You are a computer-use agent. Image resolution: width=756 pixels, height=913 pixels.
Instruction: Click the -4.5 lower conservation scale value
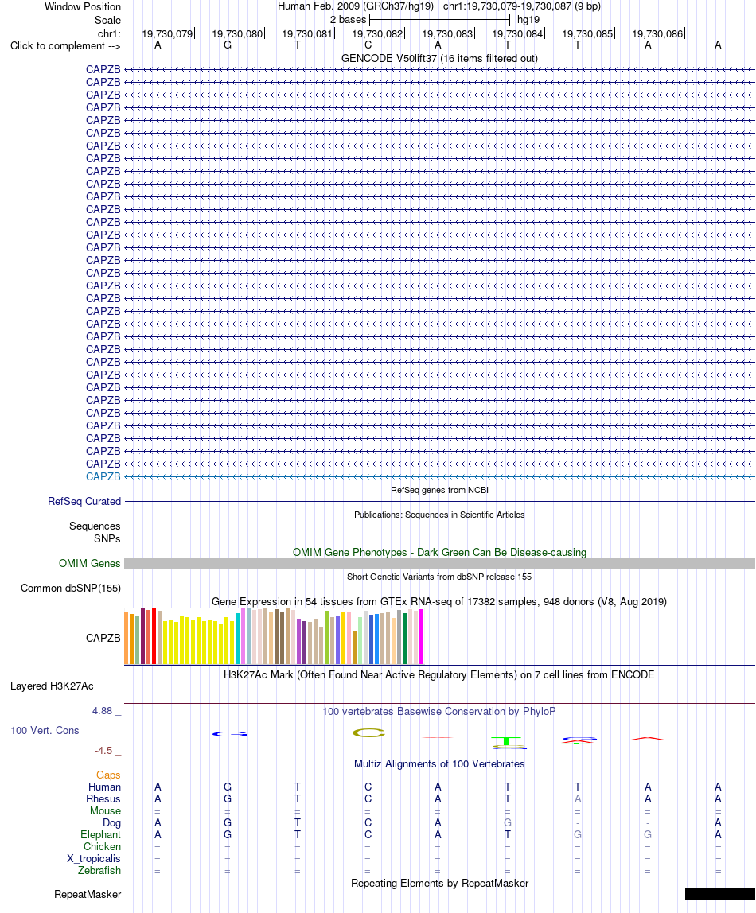coord(103,751)
